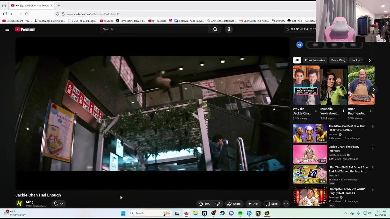Open options for Brian Baumgartner short
Screen dimensions: 390x219
pos(371,110)
